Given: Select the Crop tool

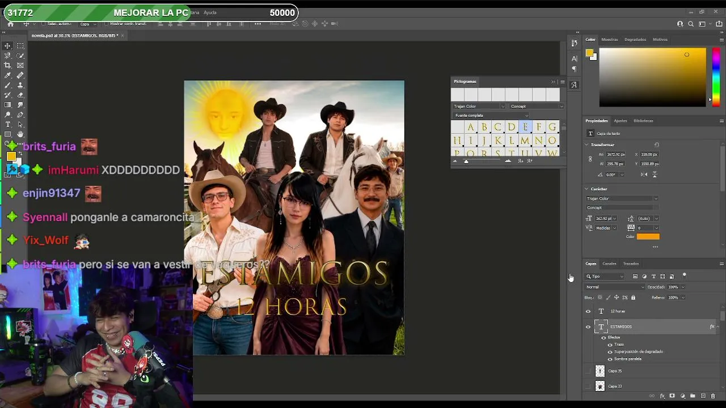Looking at the screenshot, I should pyautogui.click(x=7, y=65).
